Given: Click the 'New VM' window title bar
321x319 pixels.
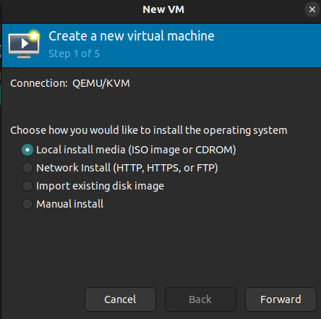Looking at the screenshot, I should coord(163,9).
